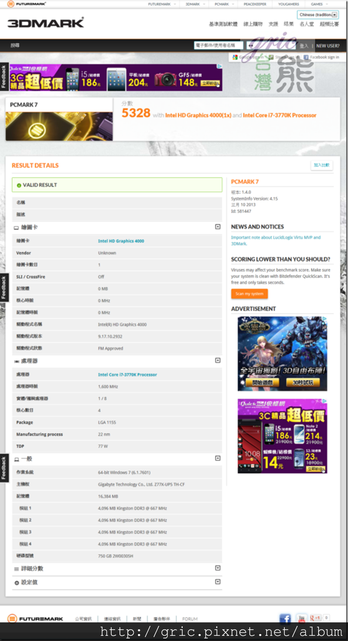Screen dimensions: 348x641
Task: Click the computer icon beside 一般
Action: (x=16, y=459)
